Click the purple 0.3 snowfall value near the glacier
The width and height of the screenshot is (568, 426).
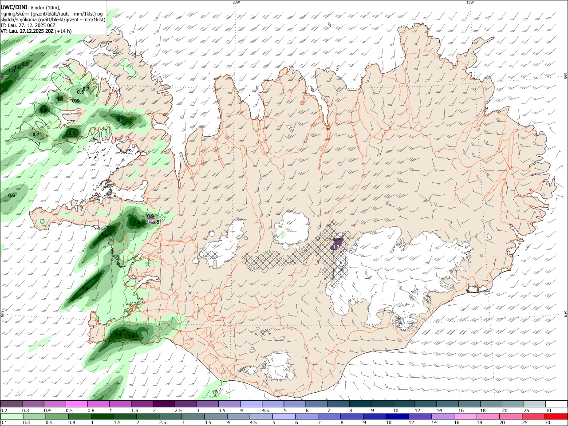(x=336, y=247)
